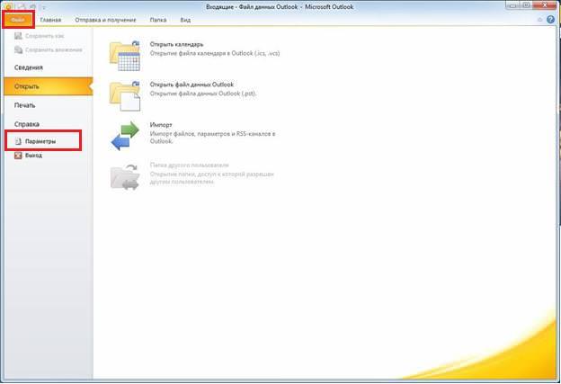The height and width of the screenshot is (384, 561).
Task: Click the orange Файл tab
Action: pos(18,20)
